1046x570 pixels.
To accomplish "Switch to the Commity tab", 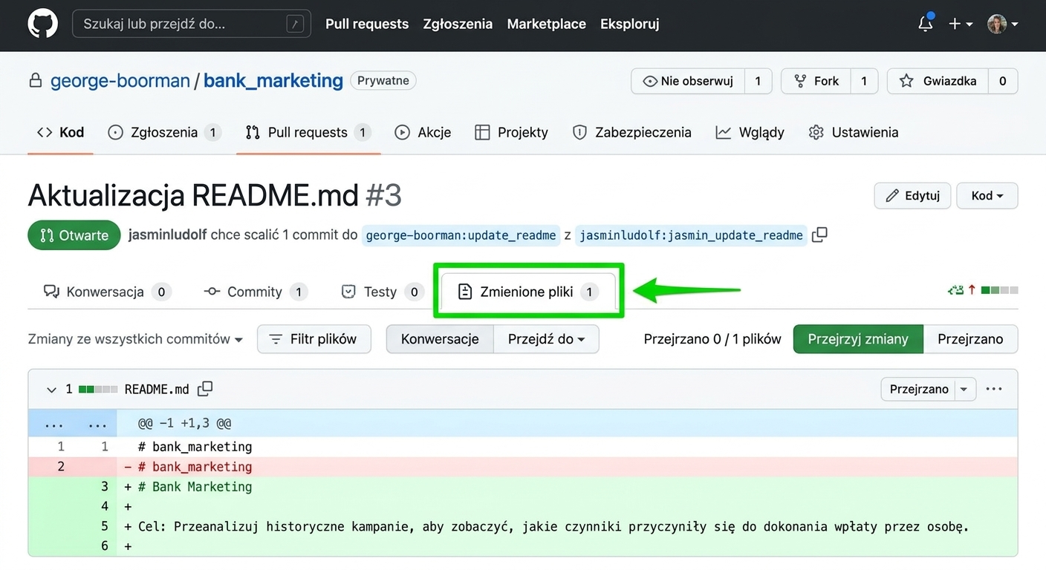I will pyautogui.click(x=256, y=292).
